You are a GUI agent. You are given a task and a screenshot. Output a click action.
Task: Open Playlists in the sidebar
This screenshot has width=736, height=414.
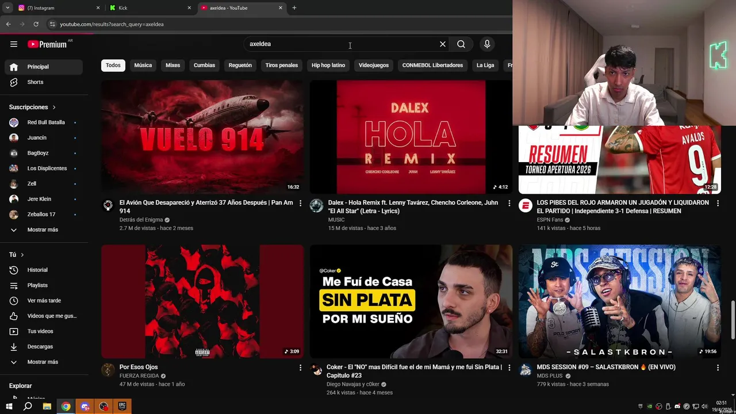(44, 285)
